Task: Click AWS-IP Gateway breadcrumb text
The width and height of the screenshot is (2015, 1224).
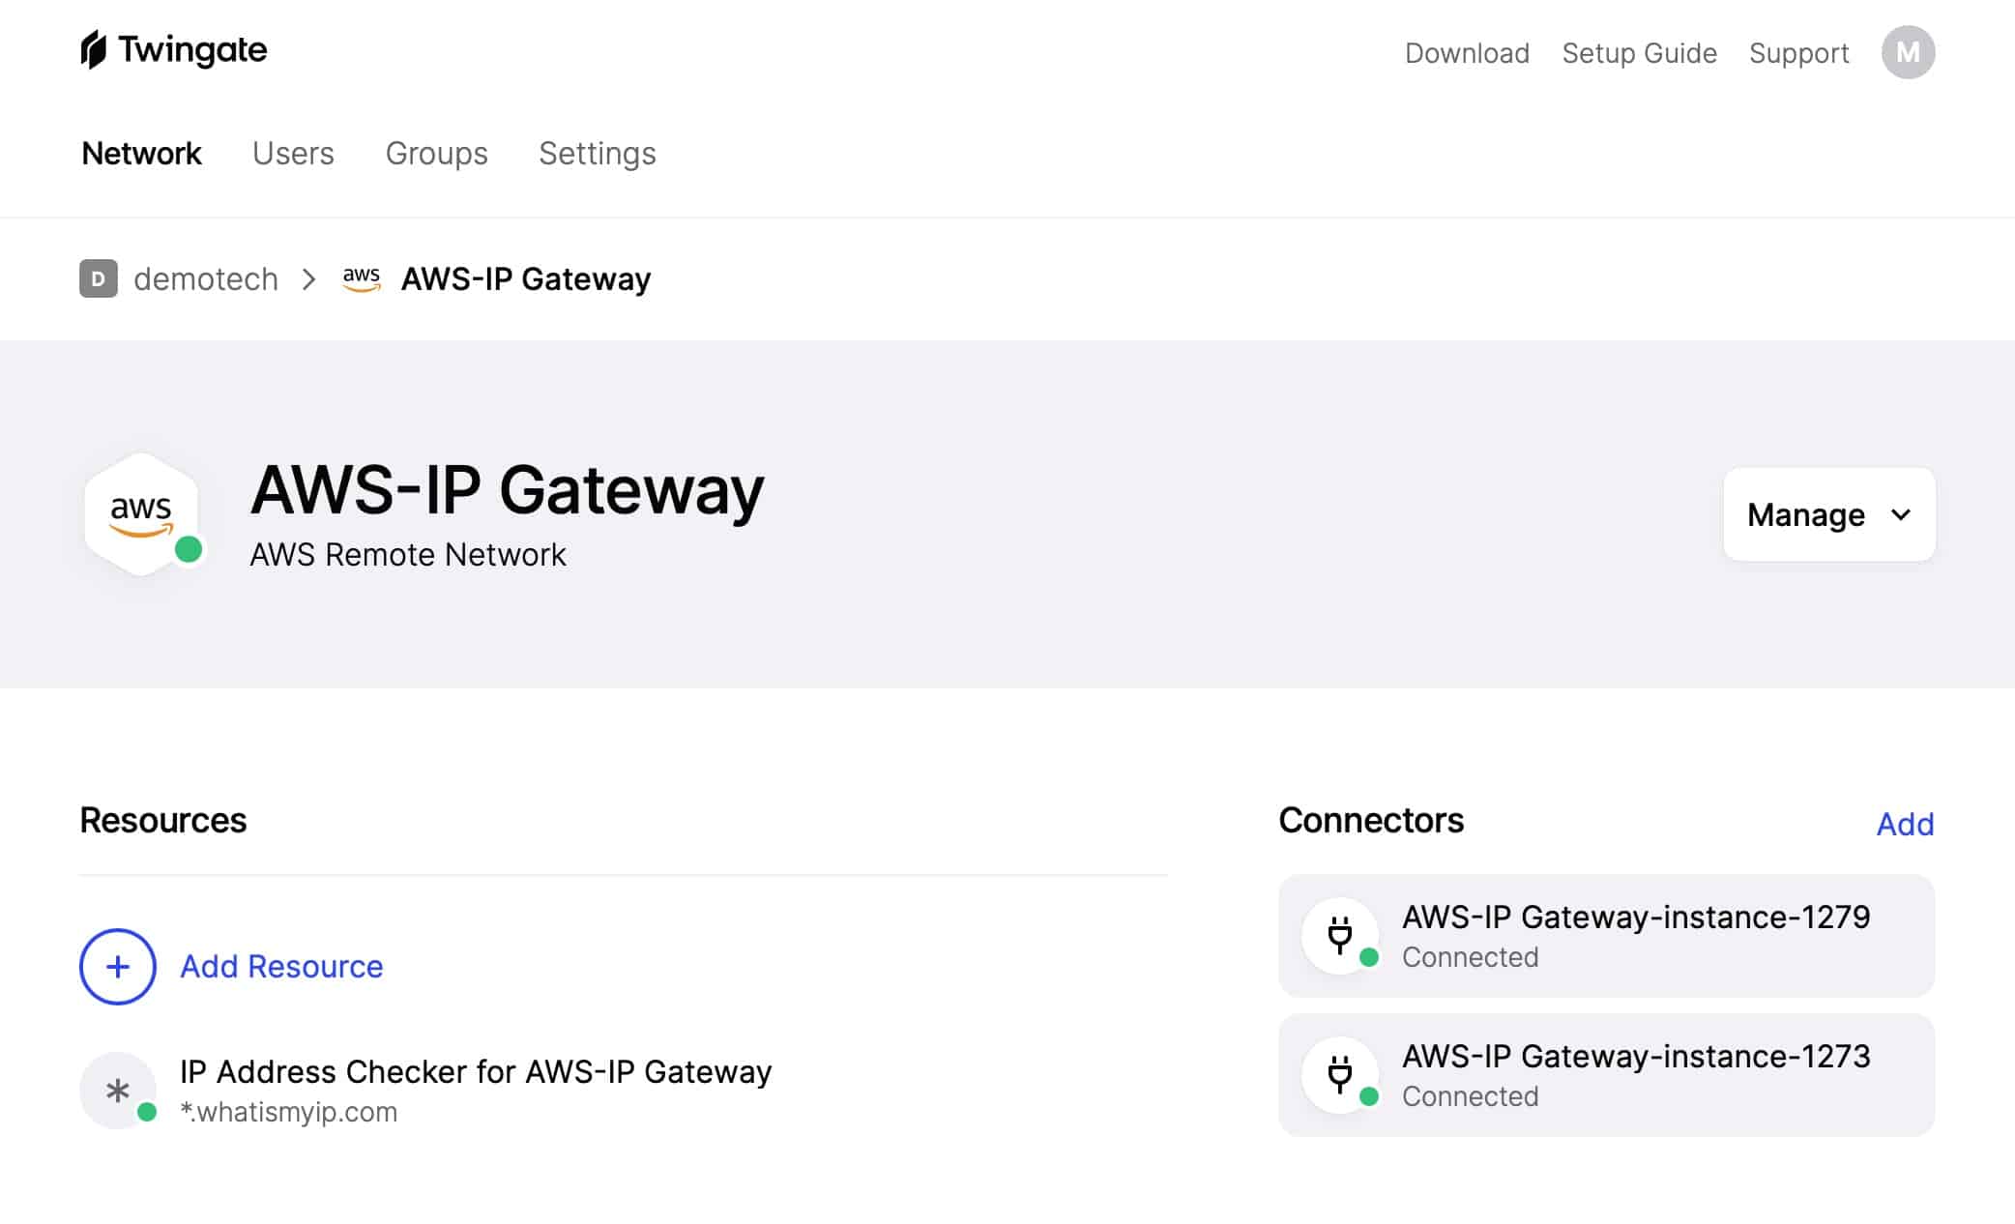Action: (x=526, y=278)
